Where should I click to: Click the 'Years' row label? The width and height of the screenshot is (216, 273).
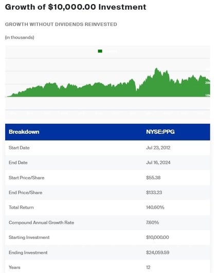pyautogui.click(x=14, y=267)
